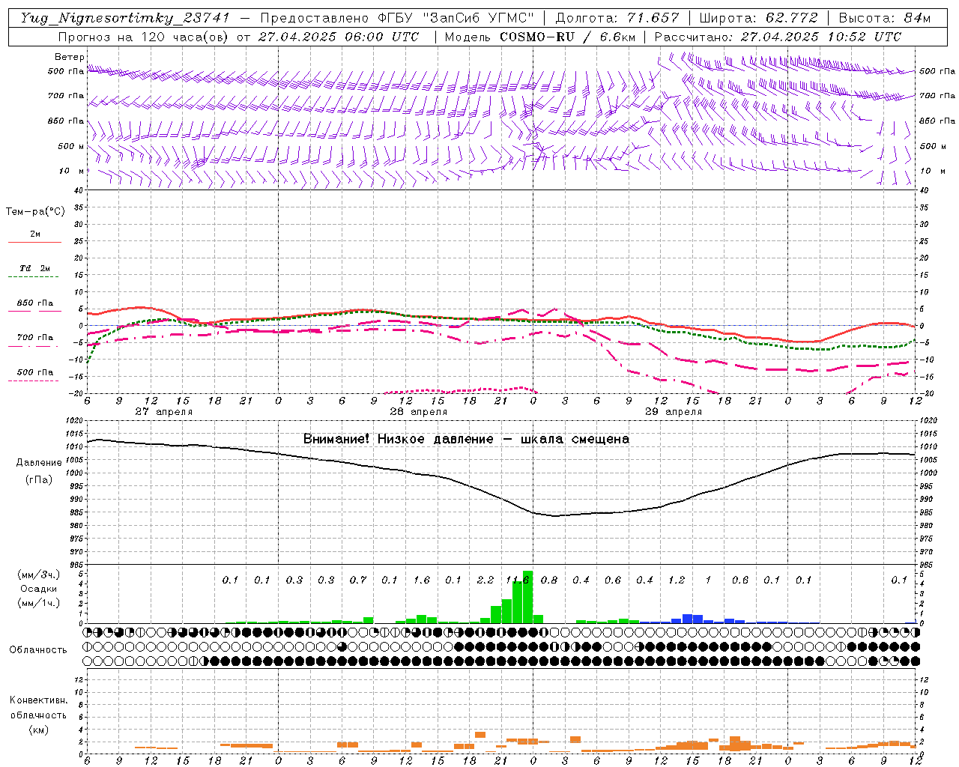The width and height of the screenshot is (959, 767).
Task: Click the 0.8 precipitation value
Action: [549, 580]
